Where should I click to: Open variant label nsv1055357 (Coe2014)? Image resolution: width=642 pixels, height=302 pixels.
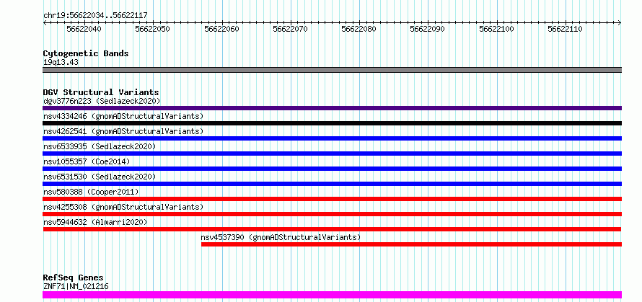(87, 161)
